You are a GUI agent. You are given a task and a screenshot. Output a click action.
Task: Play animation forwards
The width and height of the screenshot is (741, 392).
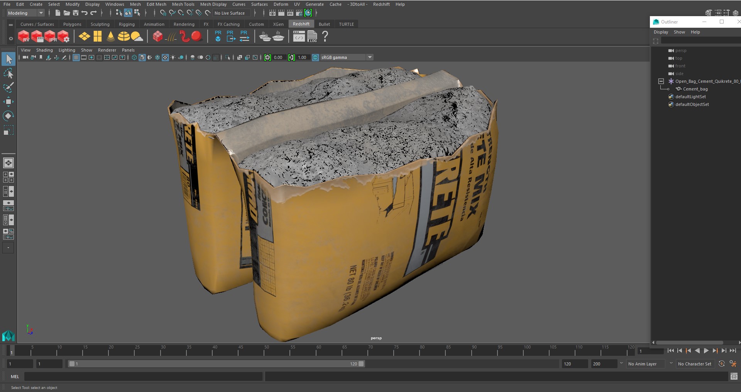[x=706, y=351]
